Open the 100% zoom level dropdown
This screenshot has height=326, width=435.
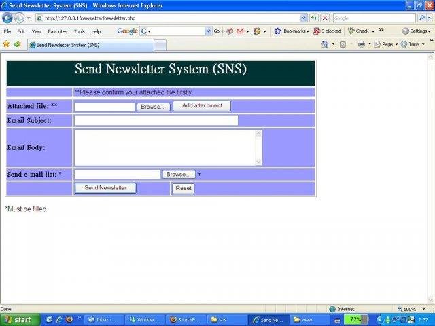[x=424, y=309]
